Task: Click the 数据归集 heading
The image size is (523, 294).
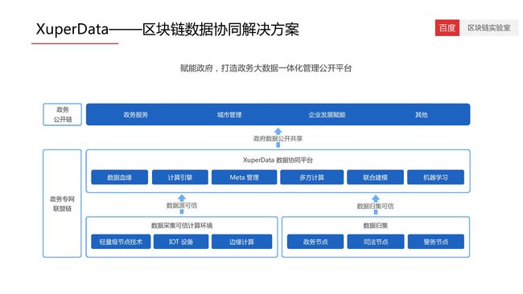Action: coord(376,226)
